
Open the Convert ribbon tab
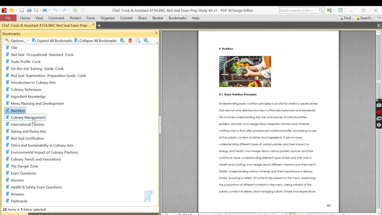pos(126,18)
